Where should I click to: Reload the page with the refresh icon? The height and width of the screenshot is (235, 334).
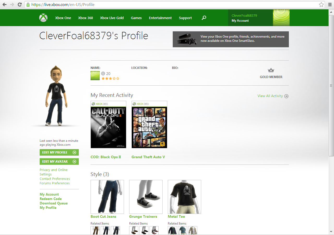tap(20, 4)
